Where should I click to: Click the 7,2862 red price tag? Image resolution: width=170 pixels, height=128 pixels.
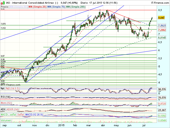(x=162, y=30)
